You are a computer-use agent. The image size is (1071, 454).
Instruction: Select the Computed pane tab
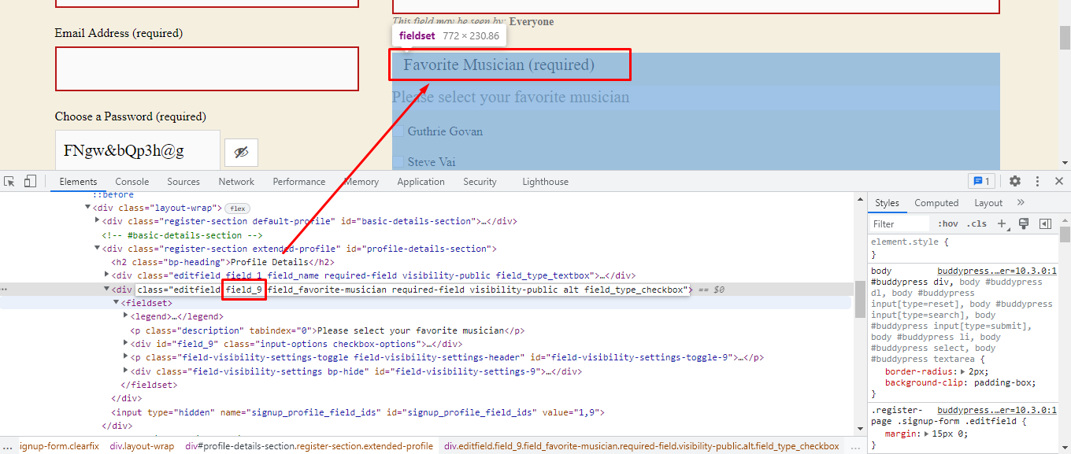tap(936, 202)
